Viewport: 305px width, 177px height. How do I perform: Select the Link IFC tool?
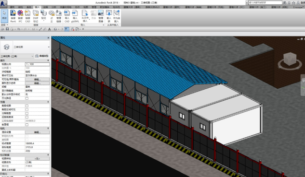[20, 16]
